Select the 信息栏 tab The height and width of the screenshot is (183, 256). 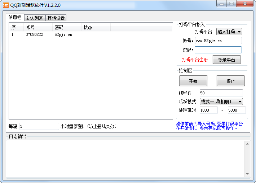pos(15,17)
